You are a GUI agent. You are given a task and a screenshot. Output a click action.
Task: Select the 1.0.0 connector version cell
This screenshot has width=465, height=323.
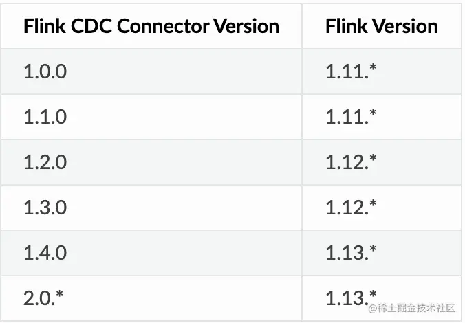point(45,71)
